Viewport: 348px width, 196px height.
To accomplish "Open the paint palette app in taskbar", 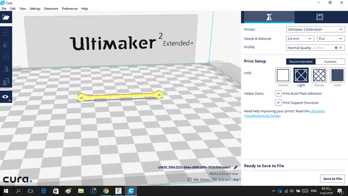I will click(68, 191).
